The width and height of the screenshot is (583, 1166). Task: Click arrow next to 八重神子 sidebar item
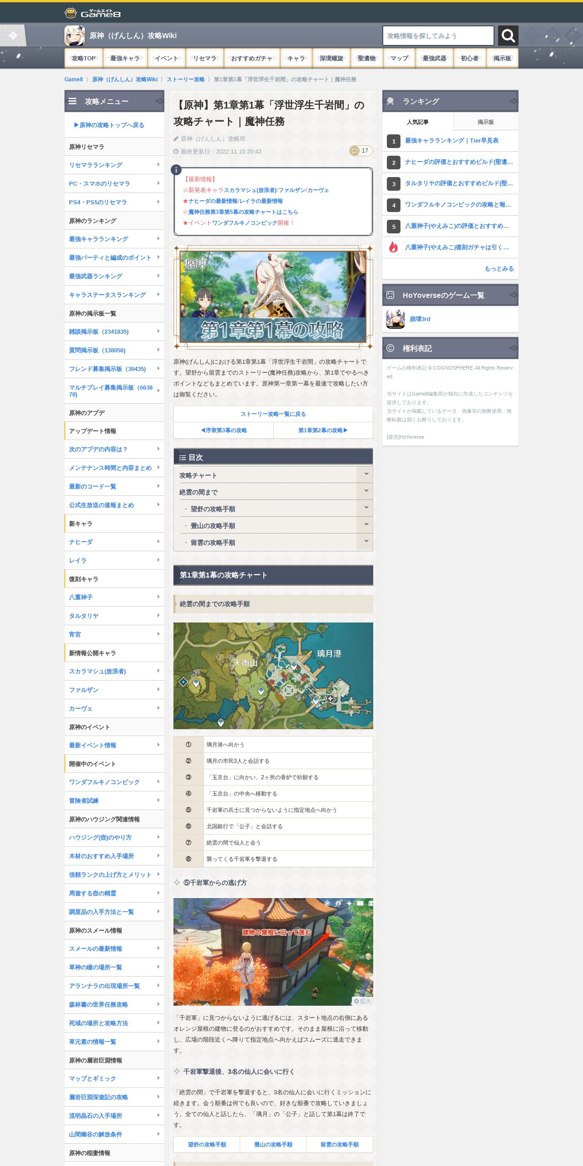coord(158,597)
